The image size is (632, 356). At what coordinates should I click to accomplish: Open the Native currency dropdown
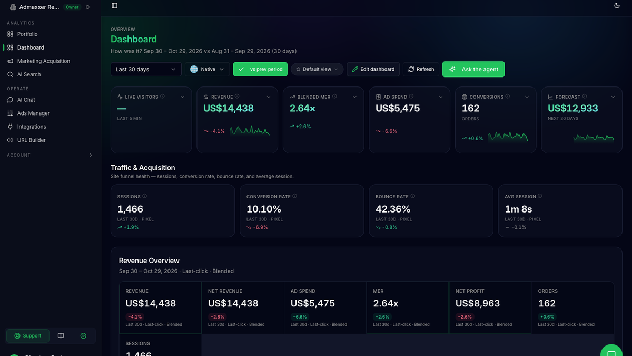click(207, 69)
